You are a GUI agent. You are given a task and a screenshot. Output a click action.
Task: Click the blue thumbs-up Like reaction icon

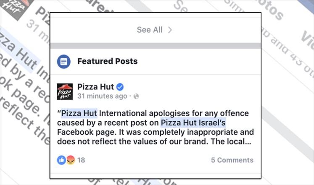click(x=61, y=160)
